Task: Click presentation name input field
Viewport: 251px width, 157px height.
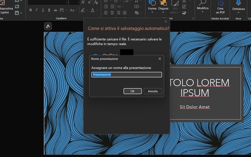Action: tap(127, 75)
